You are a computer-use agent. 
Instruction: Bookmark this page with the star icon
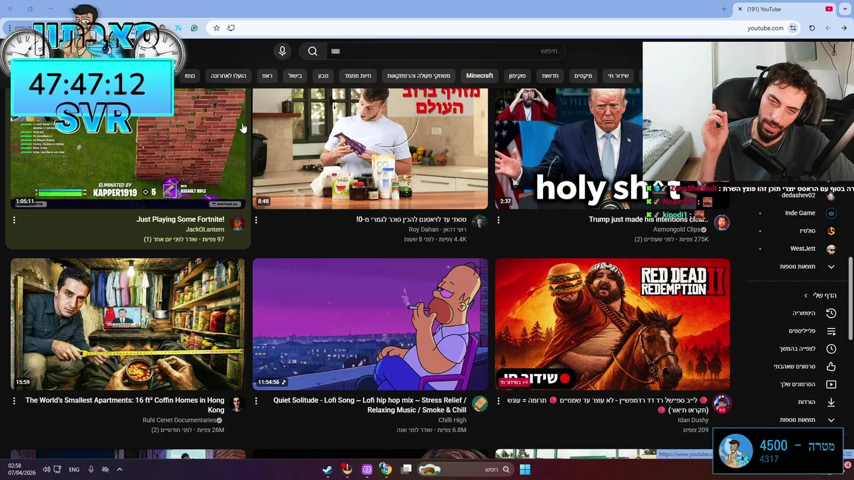216,28
